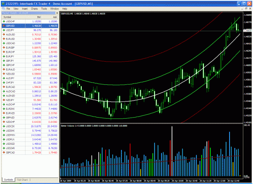Click the EURDKK green arrow icon

pyautogui.click(x=4, y=109)
